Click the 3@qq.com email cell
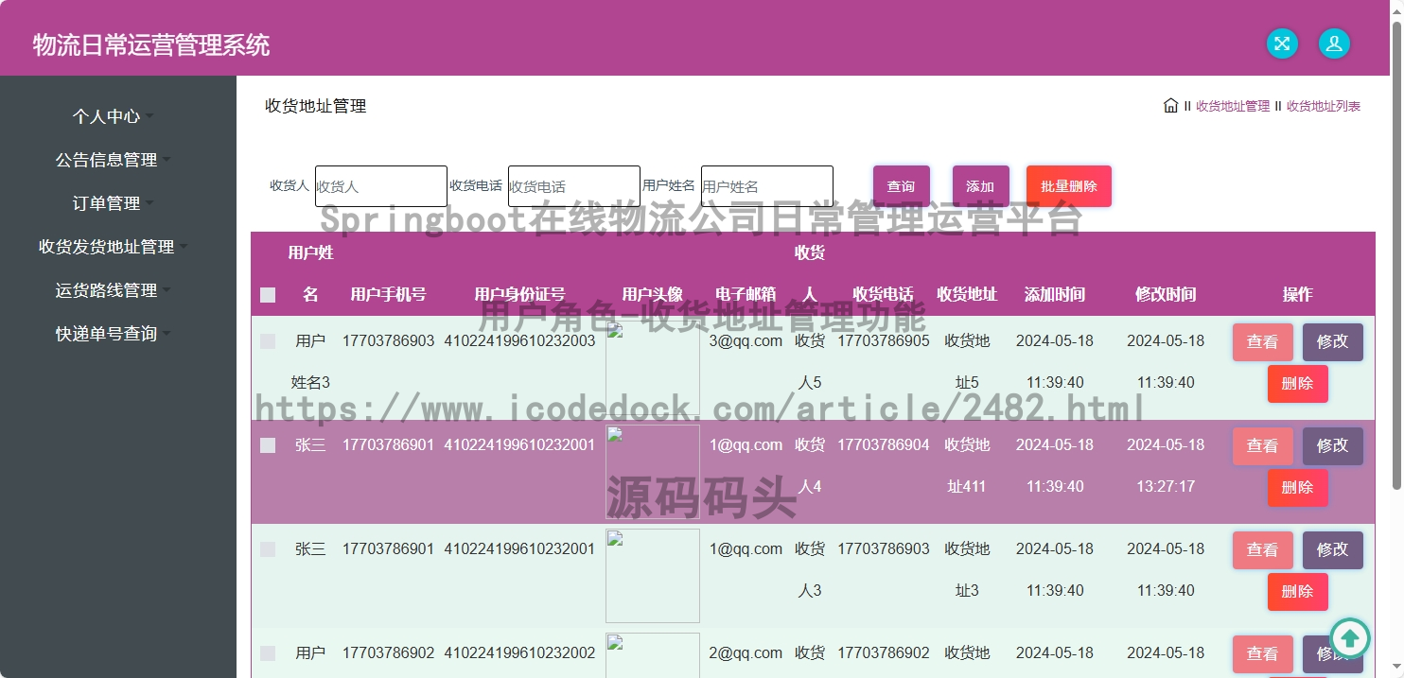The width and height of the screenshot is (1404, 678). 746,340
